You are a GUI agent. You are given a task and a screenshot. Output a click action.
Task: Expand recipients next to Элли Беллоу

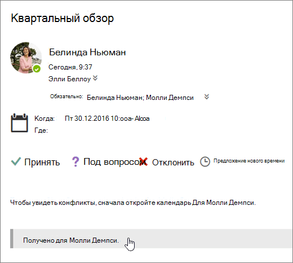(95, 78)
